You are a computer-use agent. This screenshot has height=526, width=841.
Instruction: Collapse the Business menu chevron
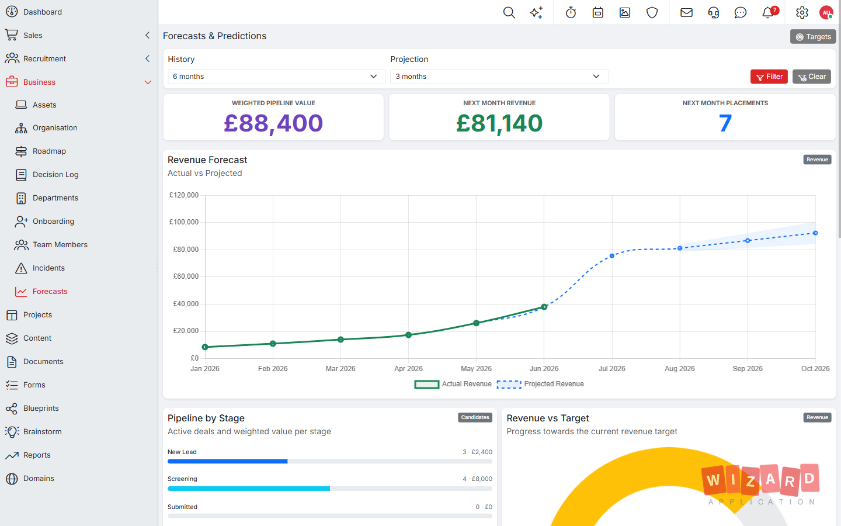[148, 82]
